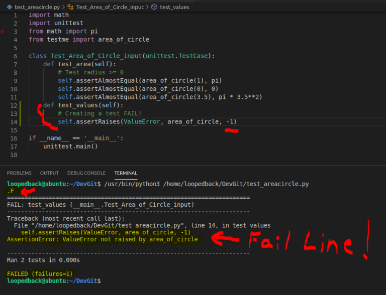Viewport: 386px width, 295px height.
Task: Open the DEBUG CONSOLE tab
Action: tap(86, 173)
